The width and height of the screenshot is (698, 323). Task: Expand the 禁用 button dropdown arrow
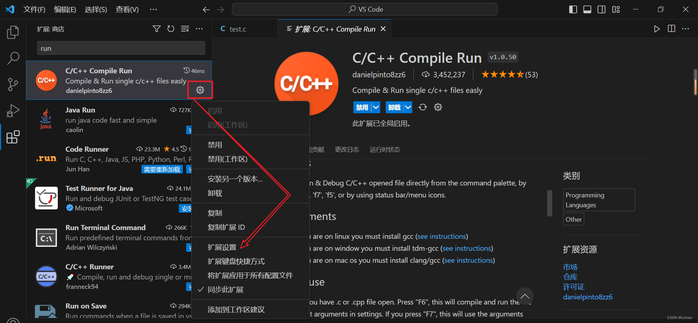pos(376,107)
